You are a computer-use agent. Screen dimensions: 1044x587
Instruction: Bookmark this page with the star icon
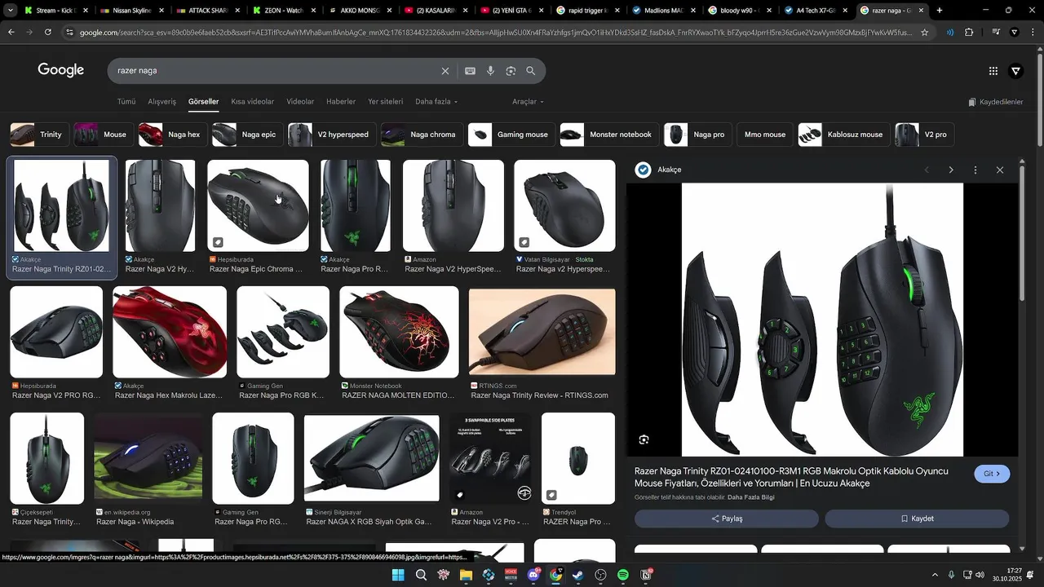point(924,33)
